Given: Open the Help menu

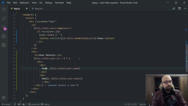Looking at the screenshot, I should (69, 3).
